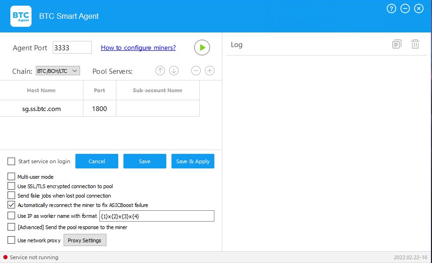The height and width of the screenshot is (263, 432).
Task: Enable Use IP as worker name
Action: click(x=11, y=215)
